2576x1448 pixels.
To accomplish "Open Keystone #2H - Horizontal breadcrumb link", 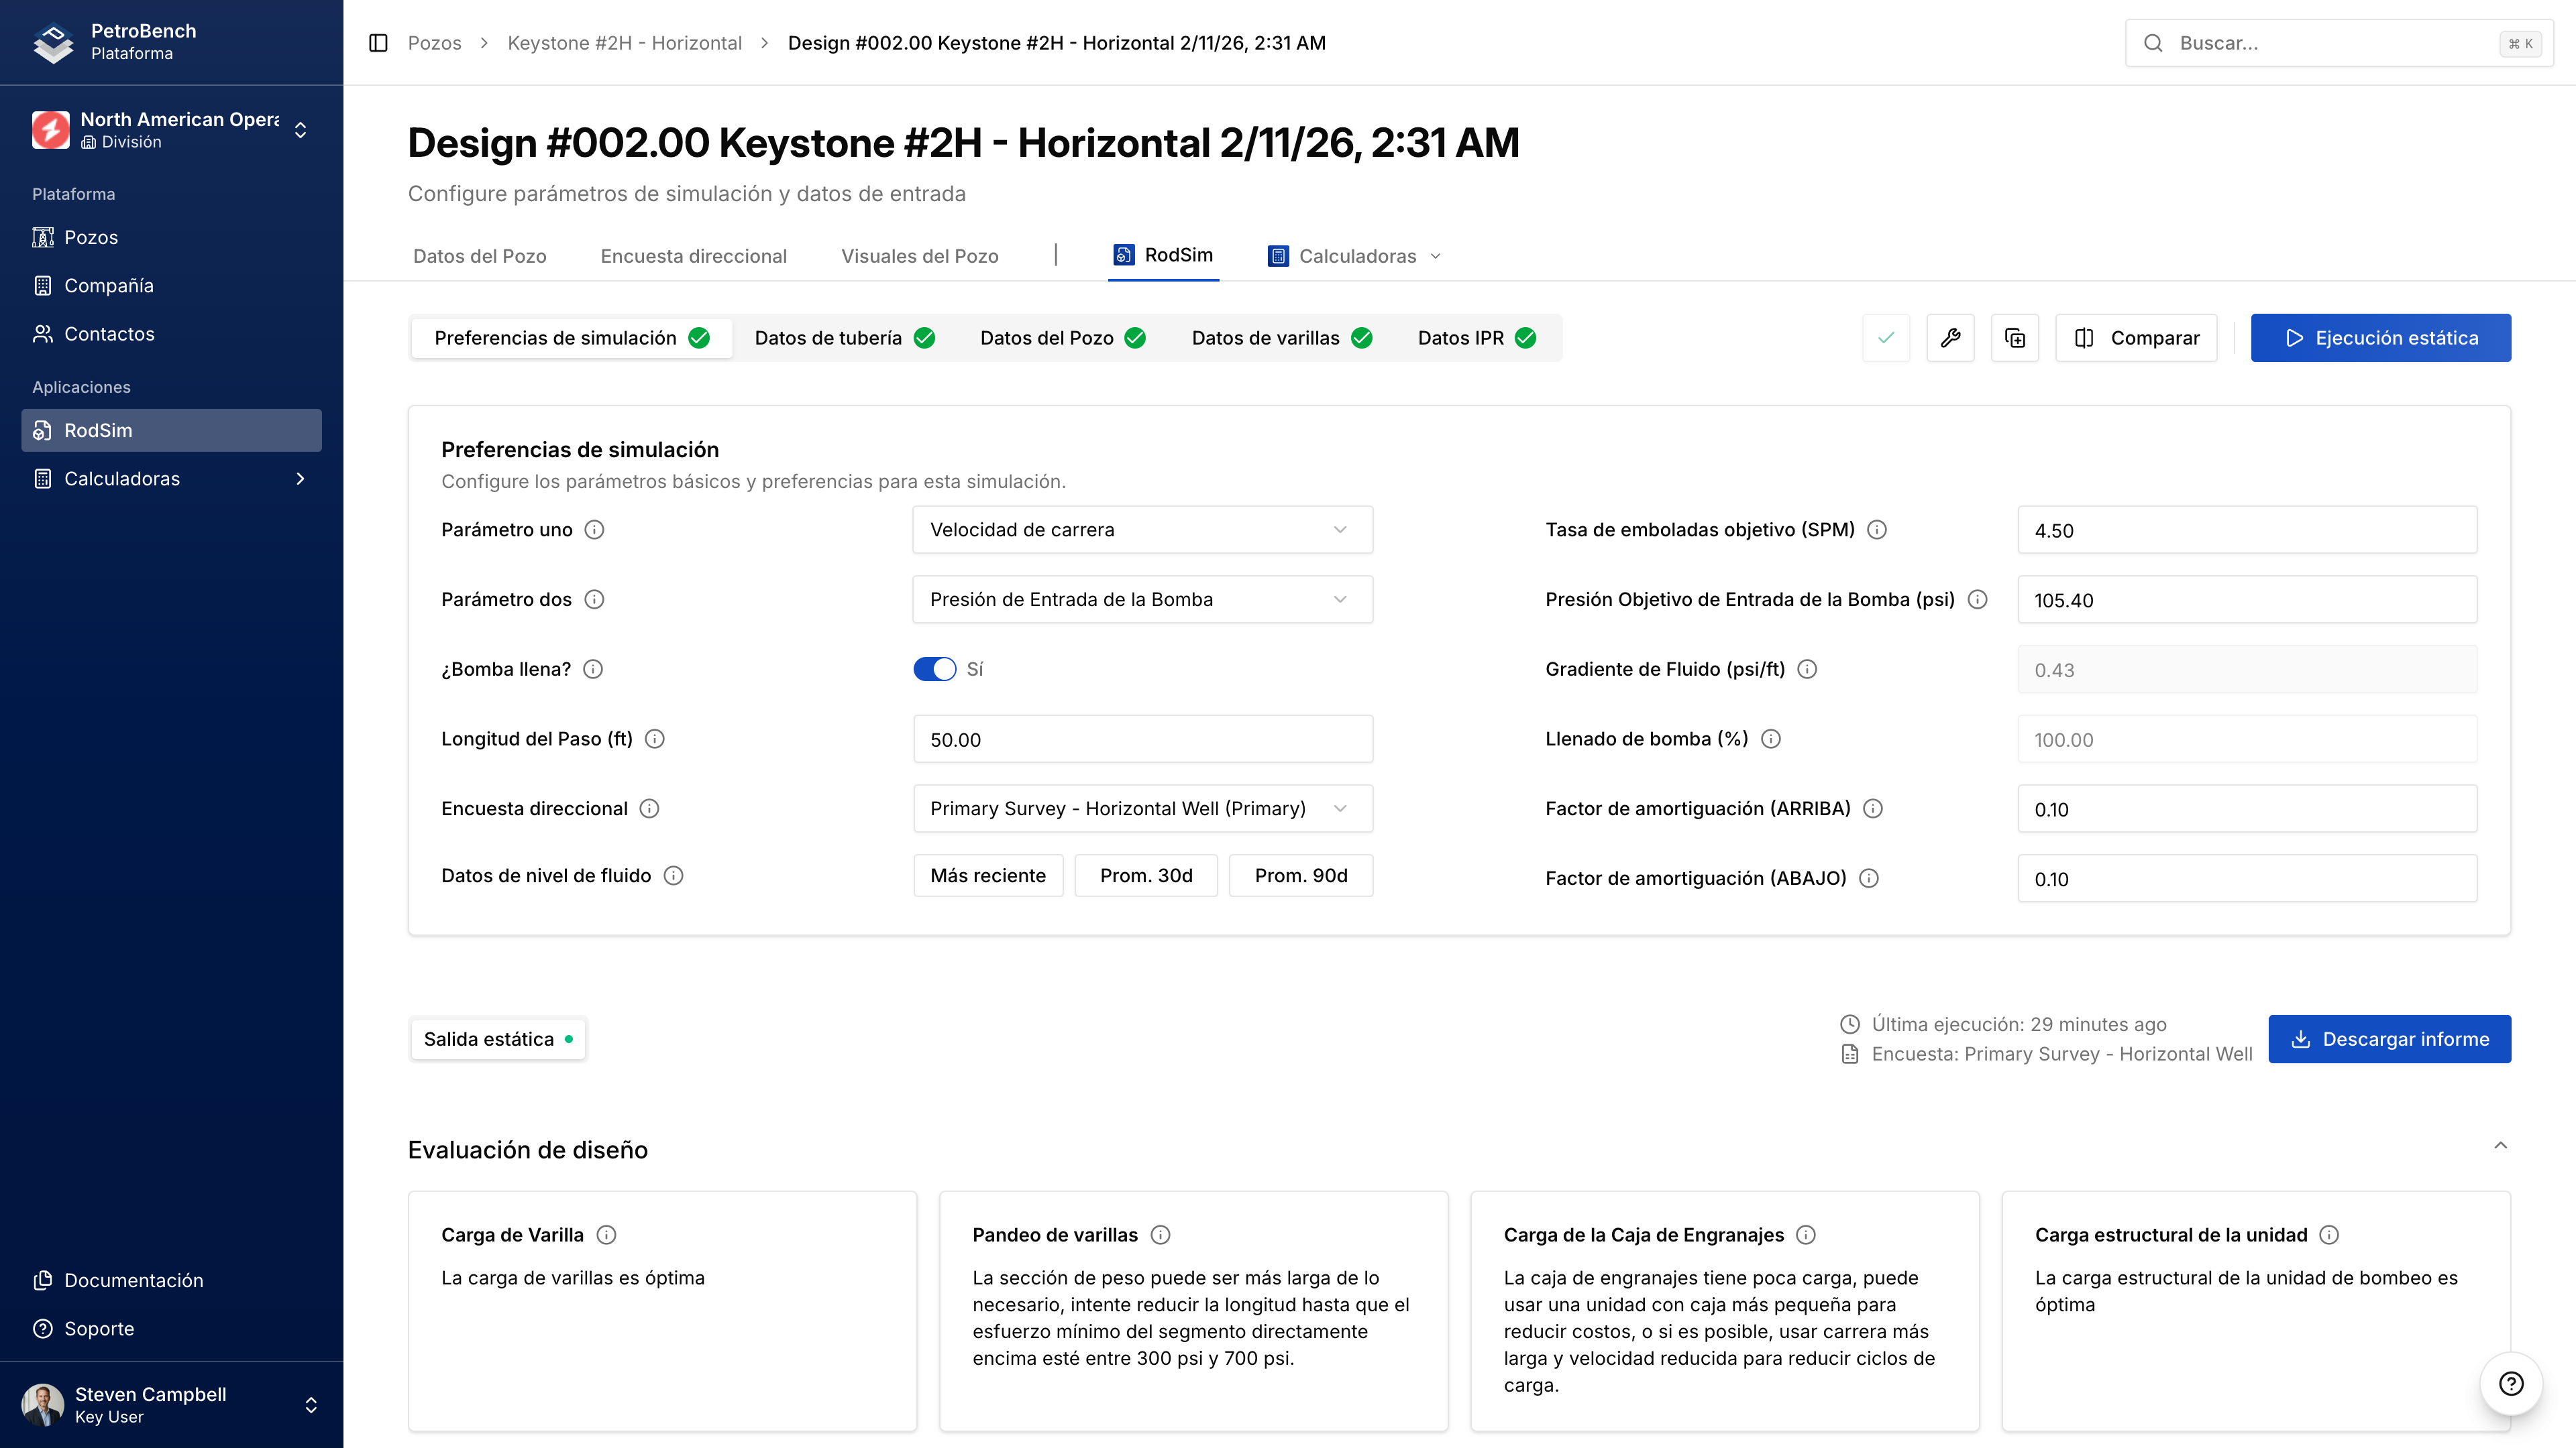I will point(624,43).
